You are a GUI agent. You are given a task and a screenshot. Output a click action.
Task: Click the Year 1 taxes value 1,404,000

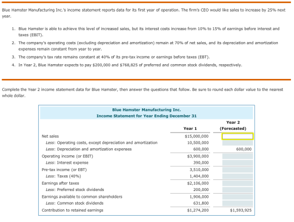click(x=199, y=176)
